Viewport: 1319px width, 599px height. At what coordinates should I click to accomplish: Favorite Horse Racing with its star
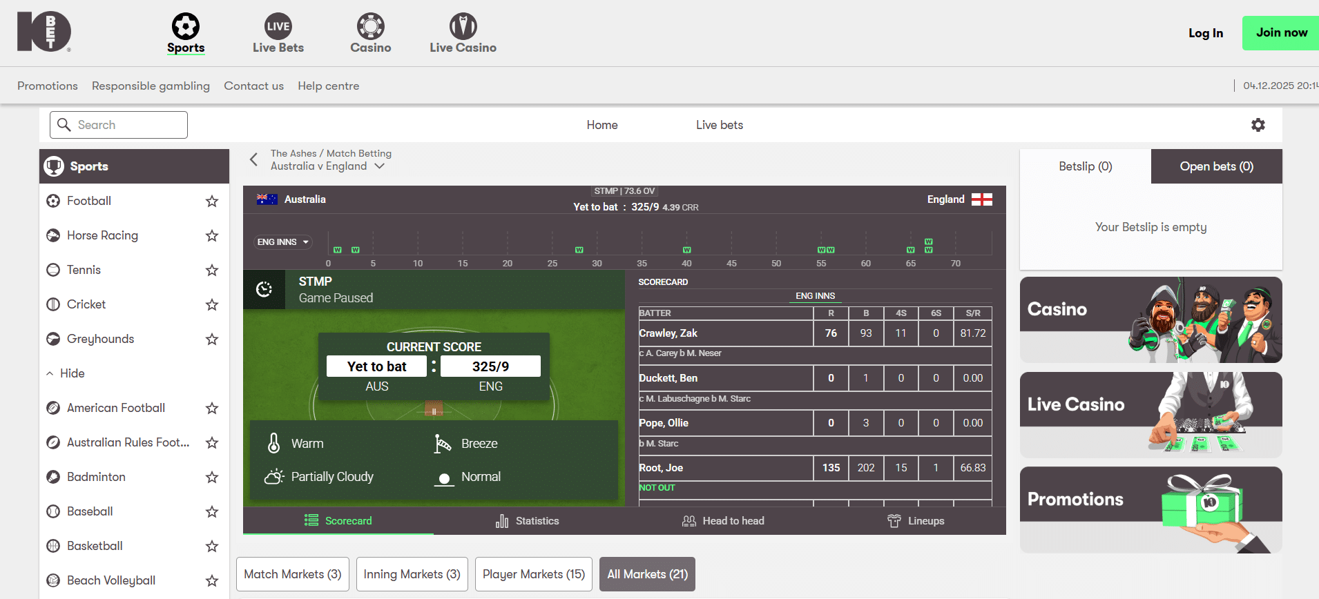[x=212, y=235]
